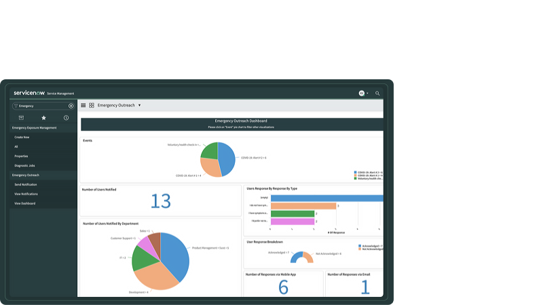Open the user avatar menu in header
Image resolution: width=543 pixels, height=305 pixels.
(362, 94)
